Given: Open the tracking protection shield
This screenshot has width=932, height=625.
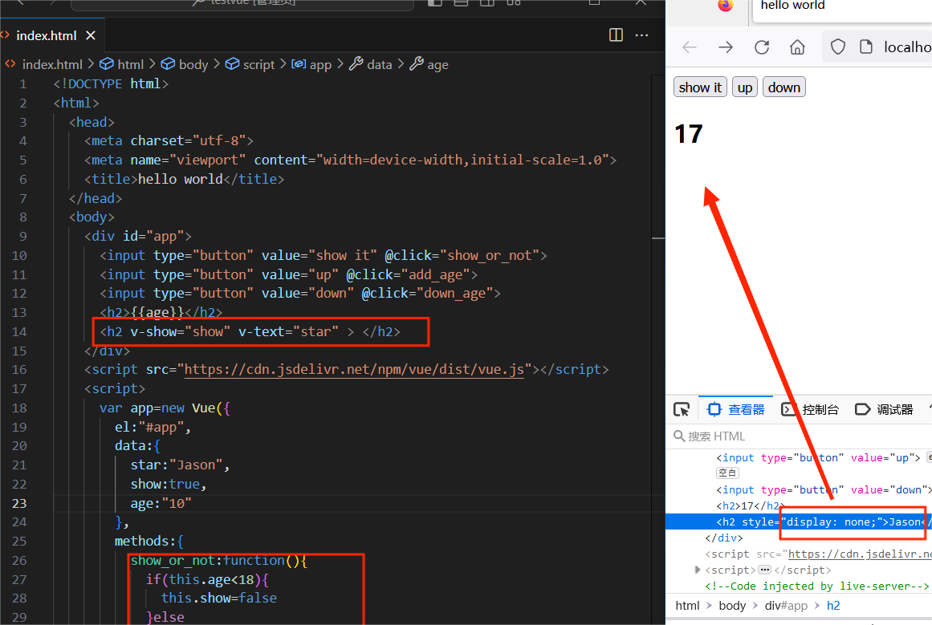Looking at the screenshot, I should click(x=838, y=47).
